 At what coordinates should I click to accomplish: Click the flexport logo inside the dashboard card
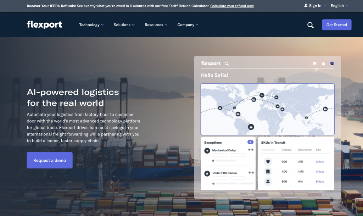pyautogui.click(x=211, y=63)
